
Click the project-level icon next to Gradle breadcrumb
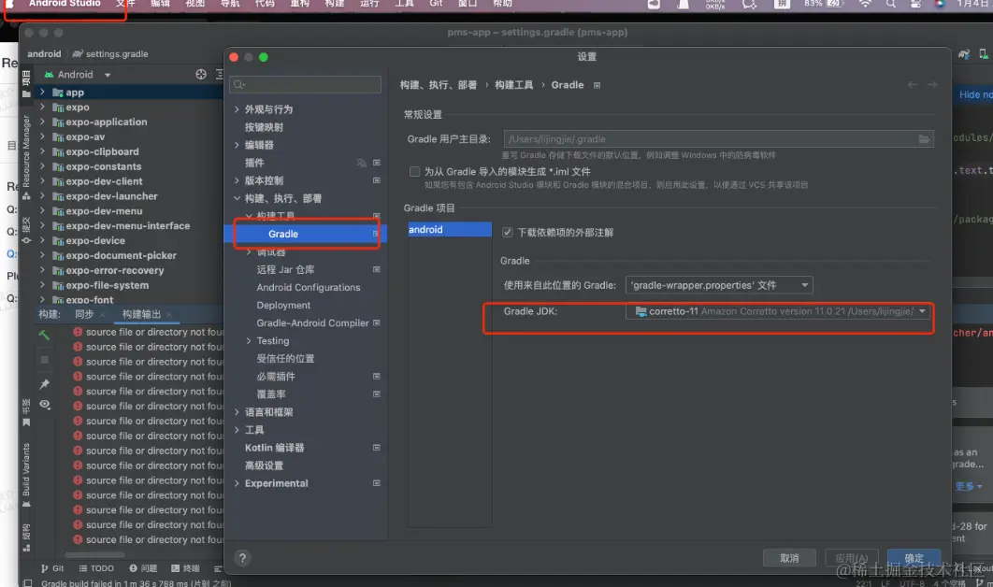tap(597, 85)
